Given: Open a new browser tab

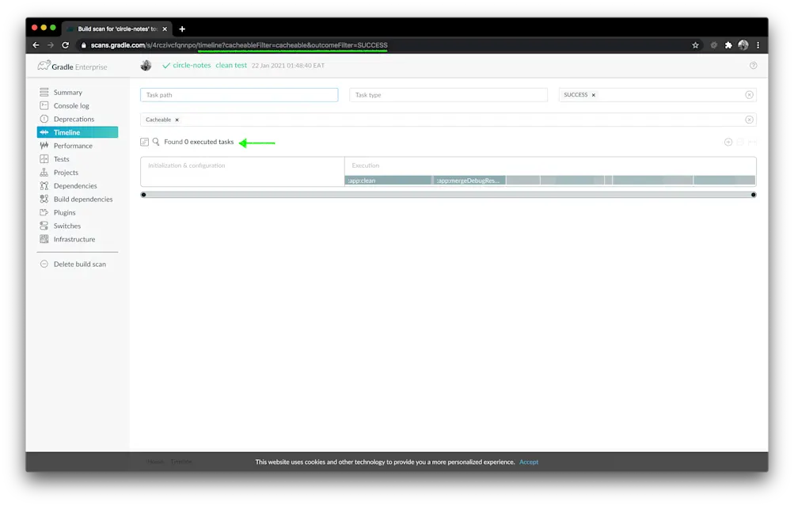Looking at the screenshot, I should pos(182,29).
